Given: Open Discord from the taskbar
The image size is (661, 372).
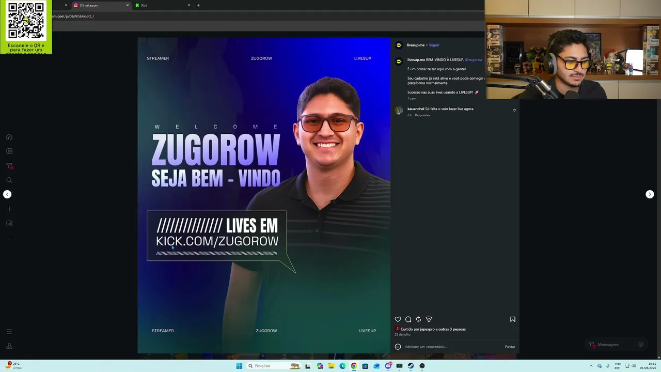Looking at the screenshot, I should [x=388, y=366].
